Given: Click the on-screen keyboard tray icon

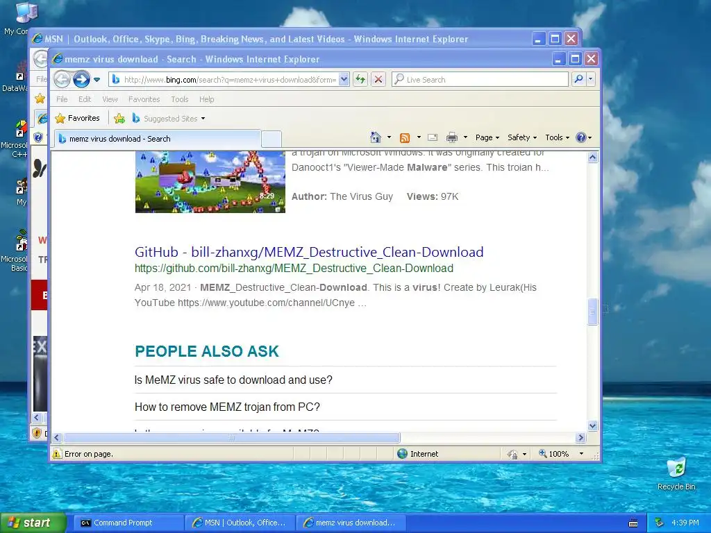Looking at the screenshot, I should (633, 523).
